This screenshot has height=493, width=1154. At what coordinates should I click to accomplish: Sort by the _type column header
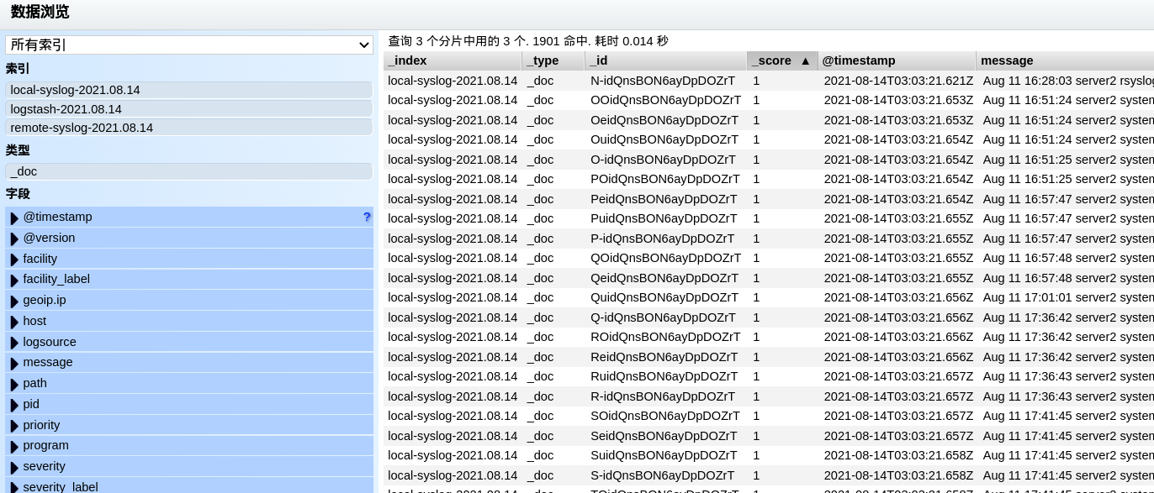pyautogui.click(x=553, y=60)
